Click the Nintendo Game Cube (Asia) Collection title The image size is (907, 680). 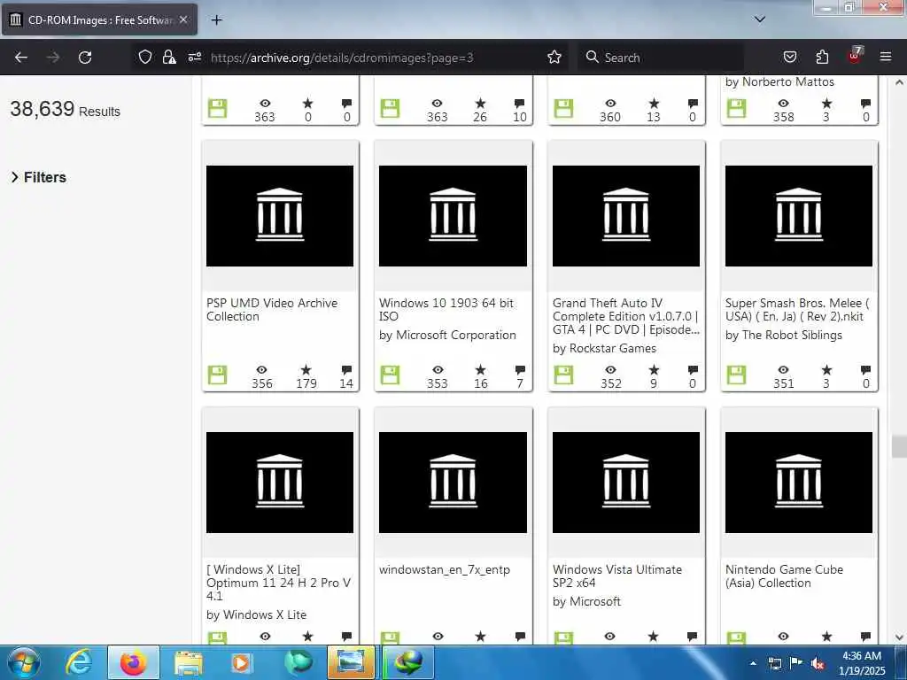[785, 576]
